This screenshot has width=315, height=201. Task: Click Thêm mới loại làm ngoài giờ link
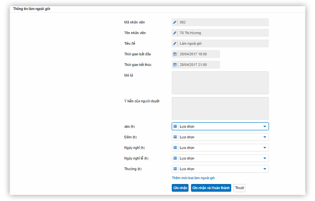tap(193, 178)
